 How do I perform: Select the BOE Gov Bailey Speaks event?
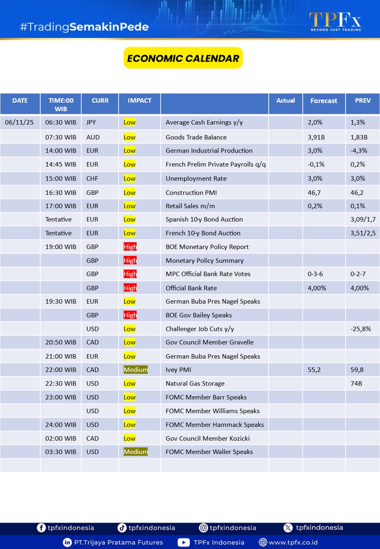coord(198,315)
